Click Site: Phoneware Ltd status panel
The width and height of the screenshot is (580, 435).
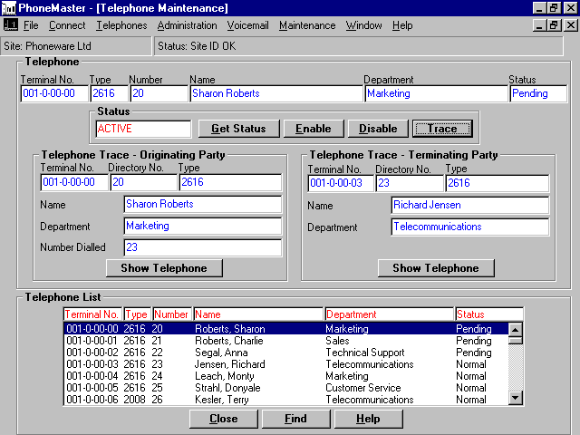point(76,46)
